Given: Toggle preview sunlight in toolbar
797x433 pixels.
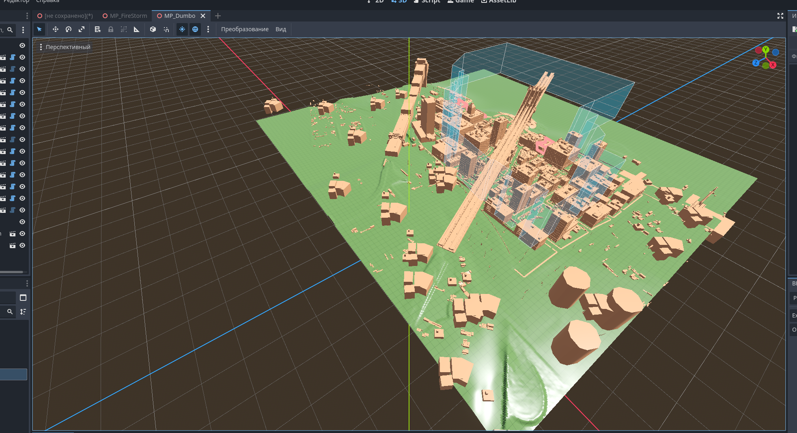Looking at the screenshot, I should (x=182, y=29).
